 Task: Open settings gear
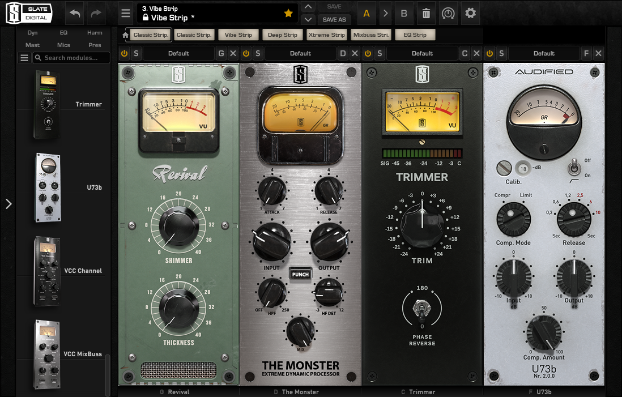pos(471,13)
